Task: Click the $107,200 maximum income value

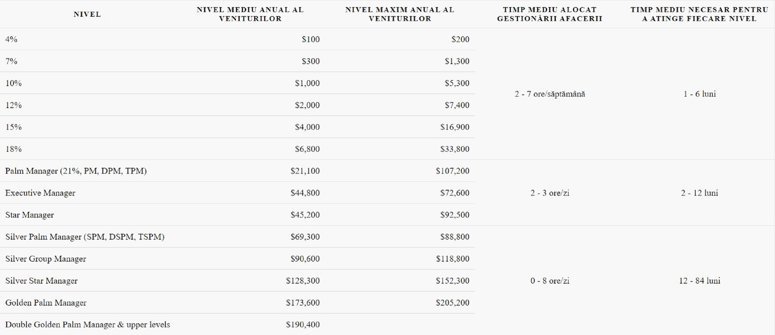Action: [452, 171]
